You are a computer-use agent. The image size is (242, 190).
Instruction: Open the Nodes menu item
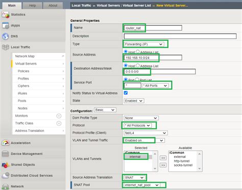pyautogui.click(x=39, y=108)
